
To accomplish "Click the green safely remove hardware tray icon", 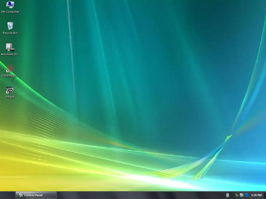I will (237, 195).
